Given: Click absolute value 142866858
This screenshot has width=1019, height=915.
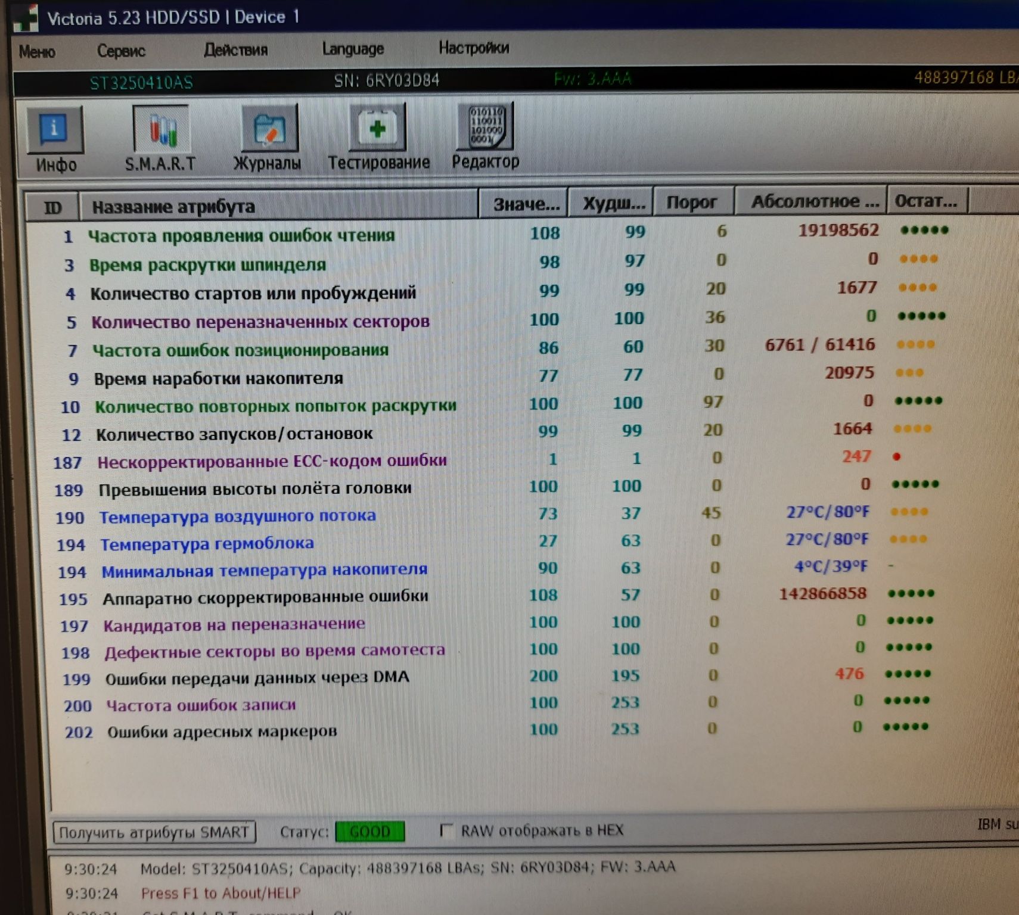Looking at the screenshot, I should click(x=823, y=594).
